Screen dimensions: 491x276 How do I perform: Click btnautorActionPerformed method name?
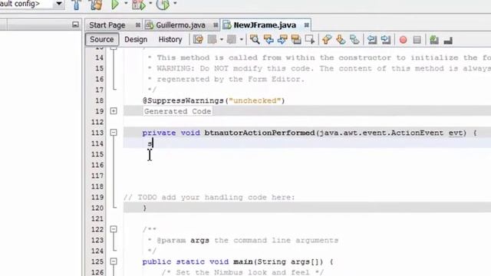pos(259,133)
